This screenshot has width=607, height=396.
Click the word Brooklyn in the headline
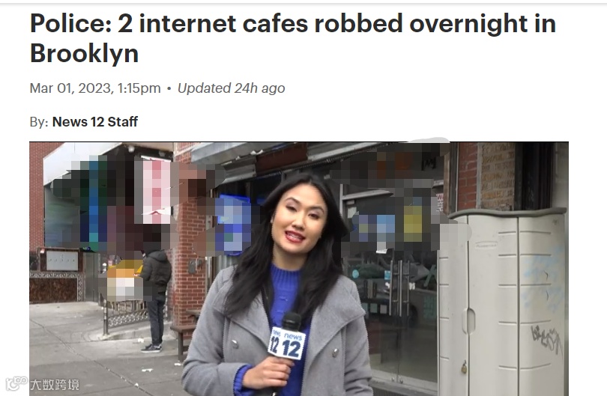click(x=84, y=53)
